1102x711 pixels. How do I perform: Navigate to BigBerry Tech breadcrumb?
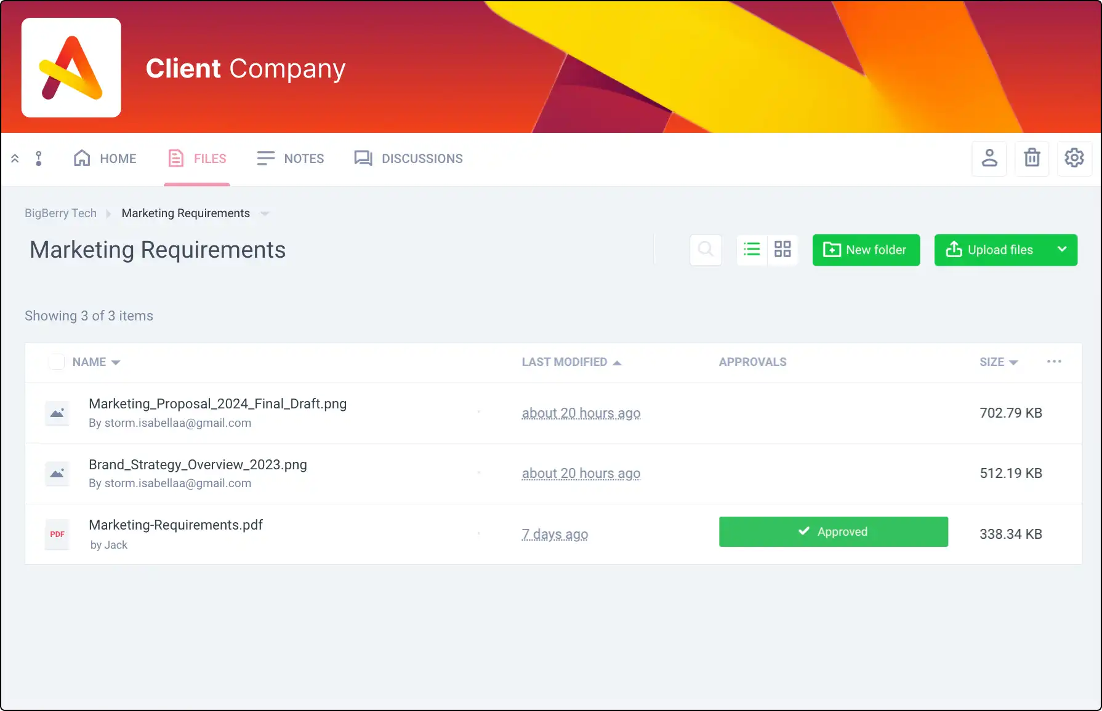(60, 213)
